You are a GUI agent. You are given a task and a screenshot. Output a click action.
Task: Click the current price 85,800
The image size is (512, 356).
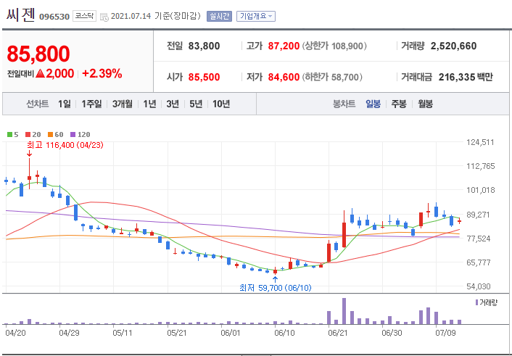click(38, 54)
